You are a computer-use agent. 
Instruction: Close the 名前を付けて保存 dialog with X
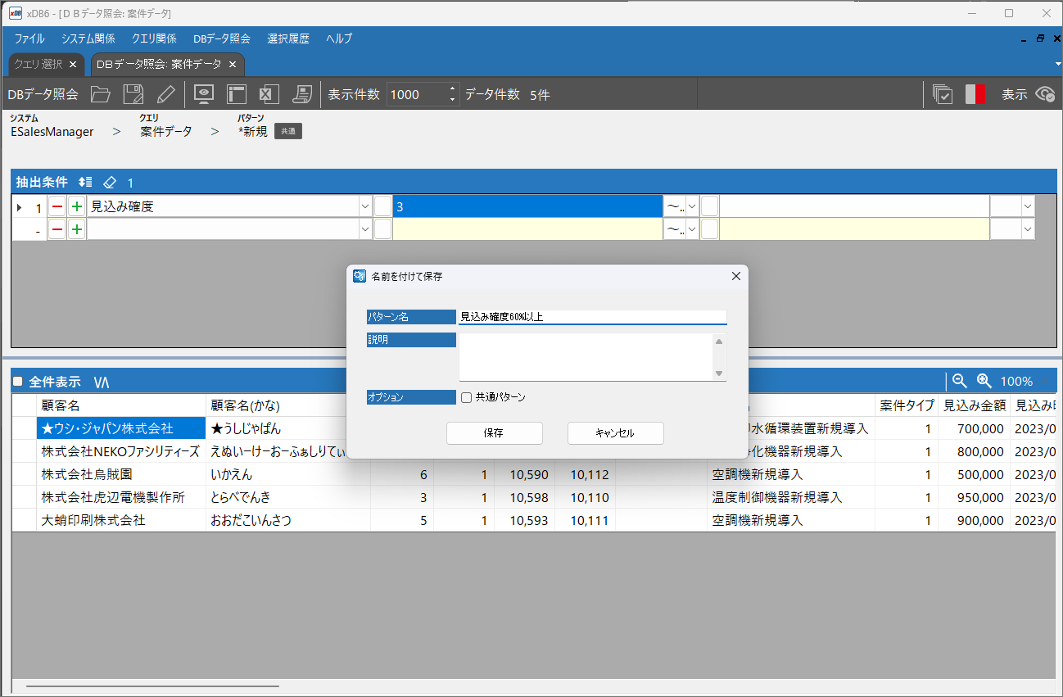[x=735, y=276]
